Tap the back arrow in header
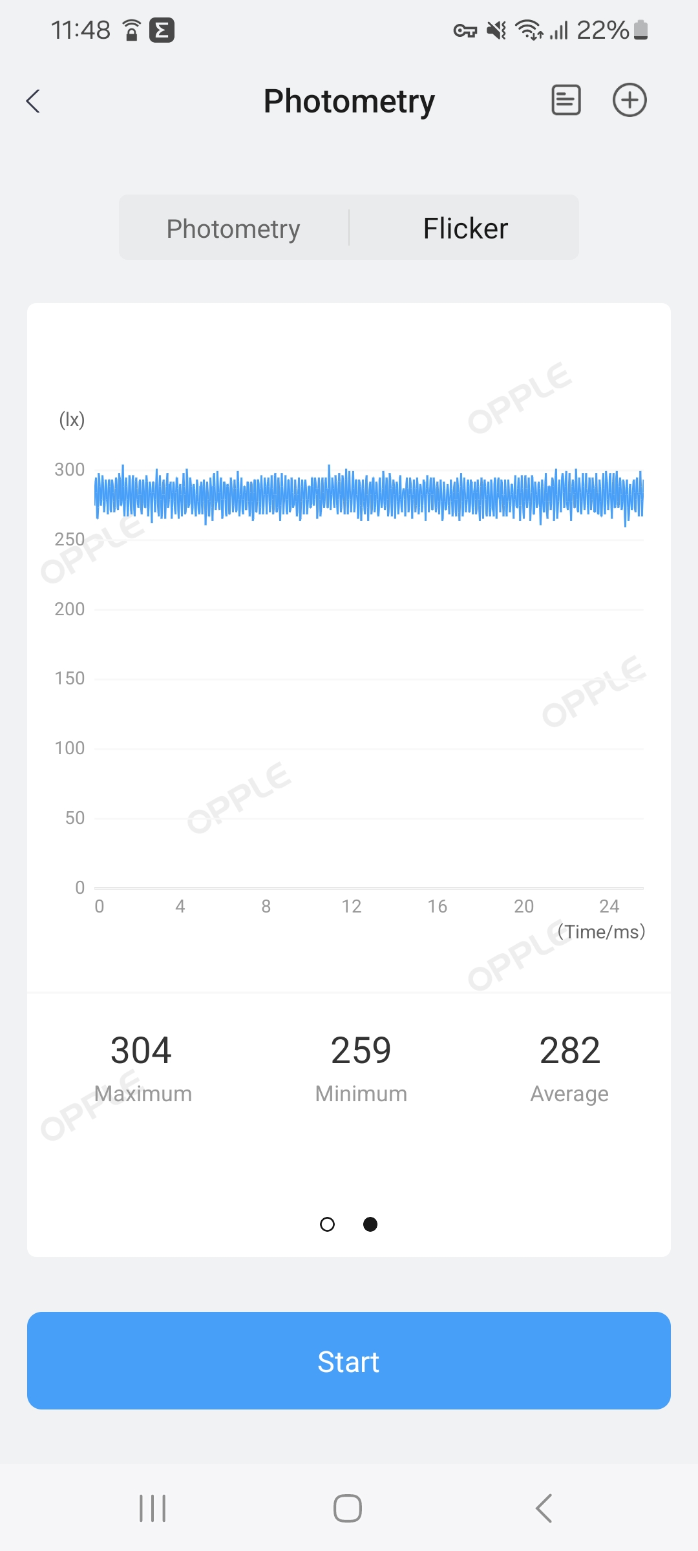The height and width of the screenshot is (1551, 698). pyautogui.click(x=34, y=101)
